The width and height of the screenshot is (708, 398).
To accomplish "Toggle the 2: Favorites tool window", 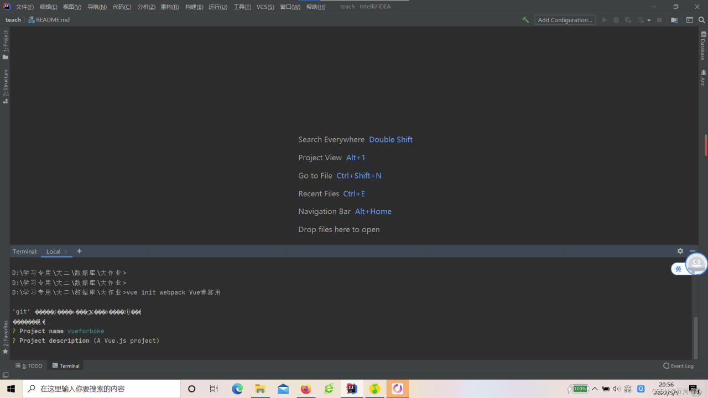I will 6,337.
